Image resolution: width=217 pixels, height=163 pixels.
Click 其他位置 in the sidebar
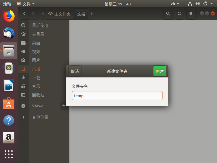[x=40, y=117]
